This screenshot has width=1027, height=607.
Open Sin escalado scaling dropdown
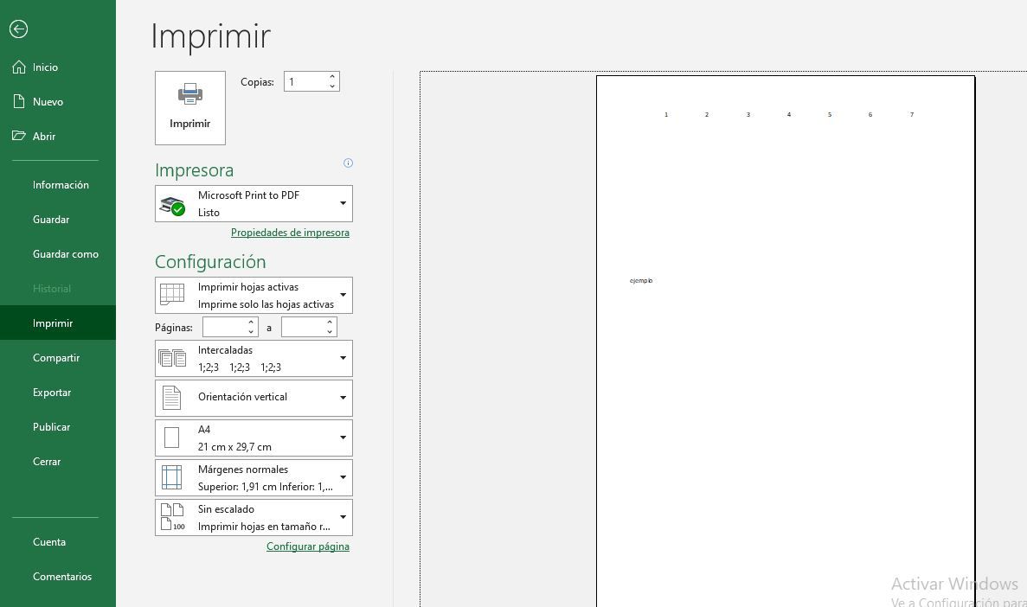pyautogui.click(x=343, y=517)
